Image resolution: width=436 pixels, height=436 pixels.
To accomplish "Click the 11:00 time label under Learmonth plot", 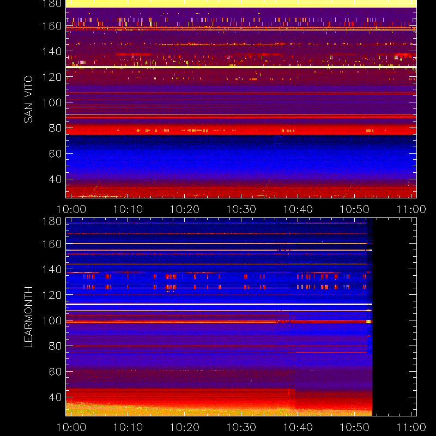I will 411,427.
